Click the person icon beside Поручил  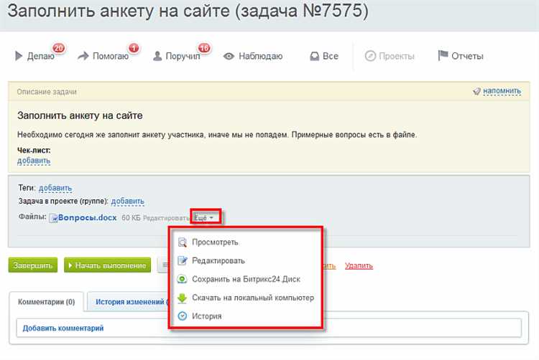pyautogui.click(x=157, y=56)
